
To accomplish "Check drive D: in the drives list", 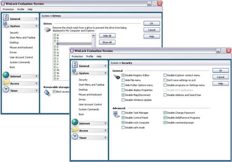I will 55,44.
